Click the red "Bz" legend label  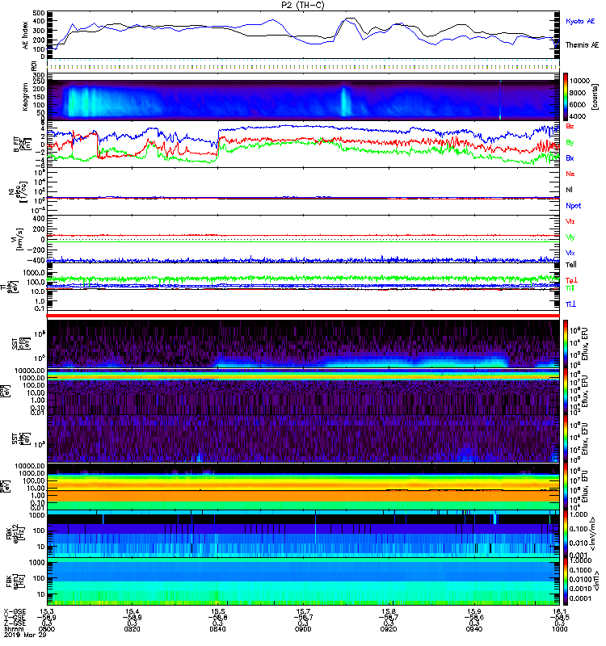click(x=570, y=126)
